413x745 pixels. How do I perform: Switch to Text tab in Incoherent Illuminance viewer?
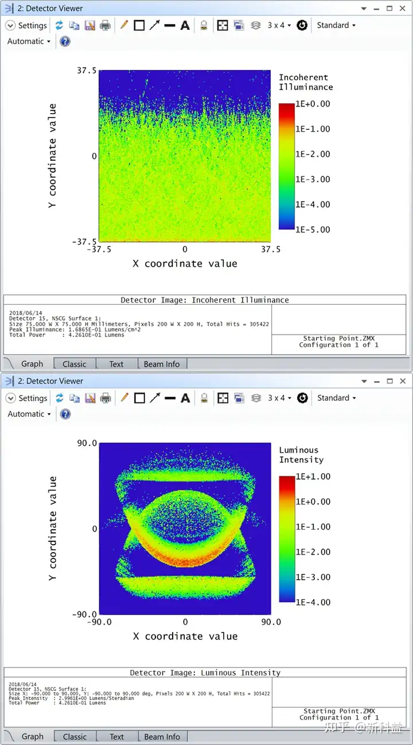(116, 364)
